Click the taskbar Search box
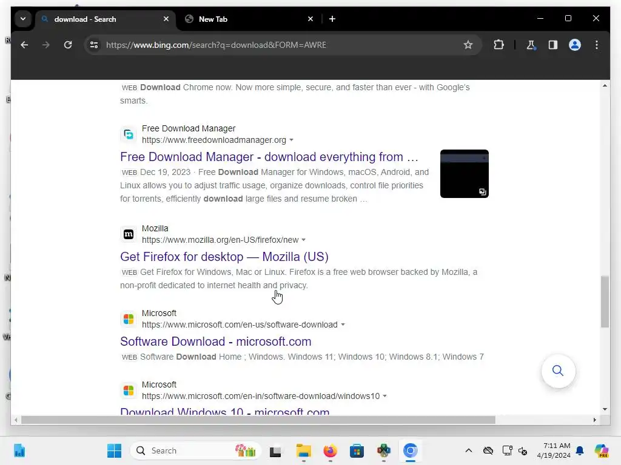 196,450
